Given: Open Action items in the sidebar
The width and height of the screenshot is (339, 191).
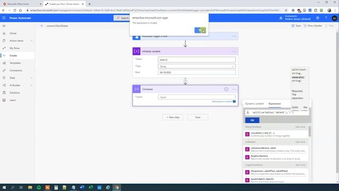Looking at the screenshot, I should click(16, 41).
